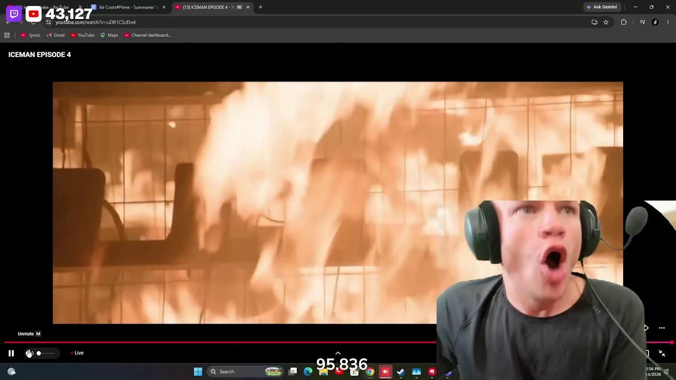Viewport: 676px width, 380px height.
Task: Open the YouTube bookmark
Action: [x=82, y=35]
